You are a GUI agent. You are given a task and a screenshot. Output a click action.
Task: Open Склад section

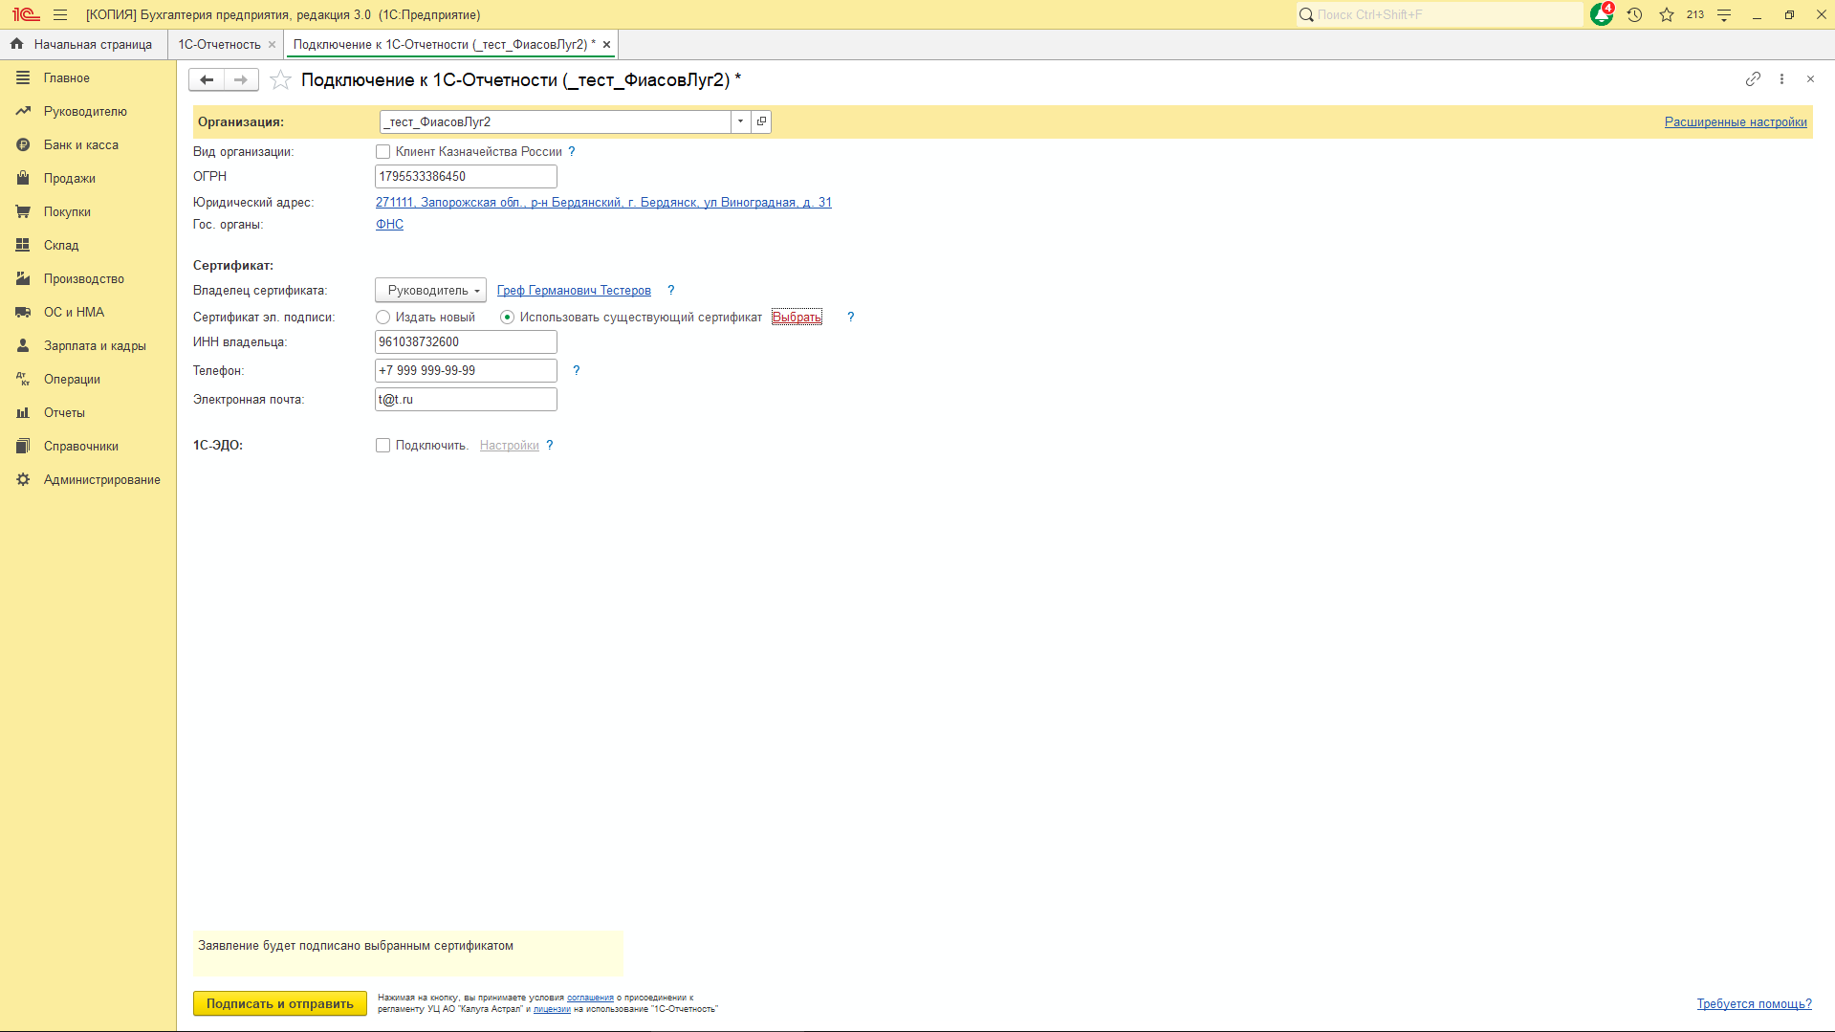coord(88,245)
